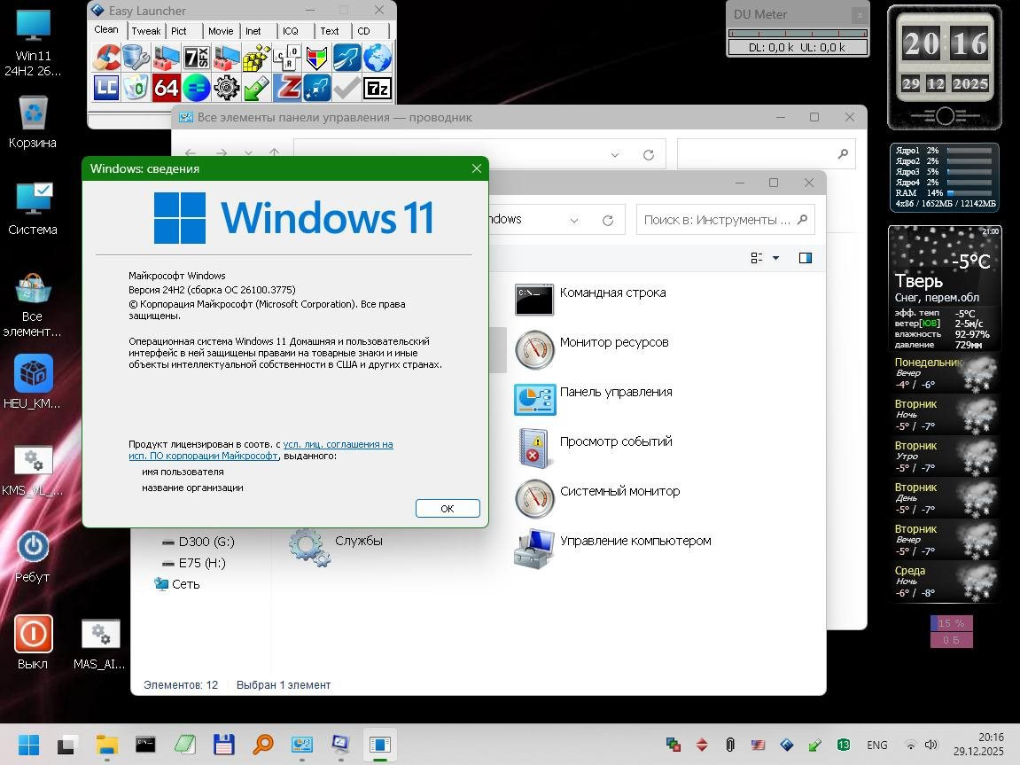Switch to the CD tab
The width and height of the screenshot is (1020, 765).
[x=363, y=30]
